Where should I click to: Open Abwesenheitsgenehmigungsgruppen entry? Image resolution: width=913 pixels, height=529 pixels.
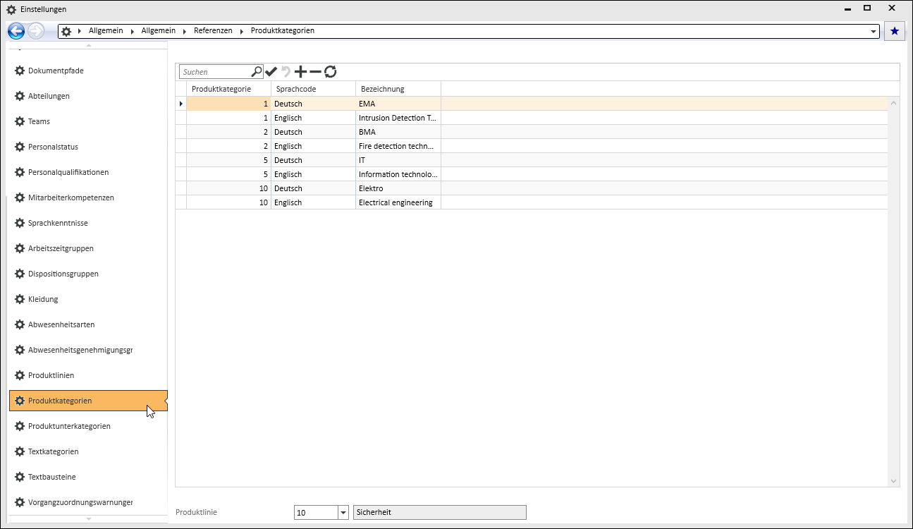(x=88, y=350)
